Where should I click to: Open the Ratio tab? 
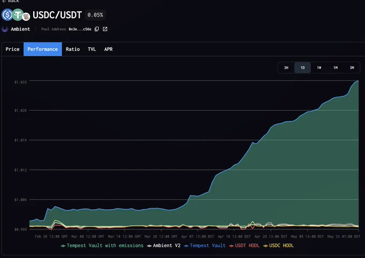[72, 49]
